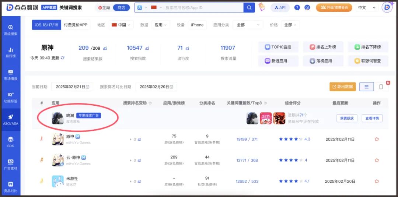
Task: Open the gift promo icon near API
Action: (262, 7)
